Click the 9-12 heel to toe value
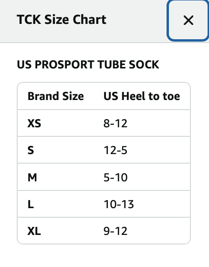The height and width of the screenshot is (267, 209). point(115,231)
